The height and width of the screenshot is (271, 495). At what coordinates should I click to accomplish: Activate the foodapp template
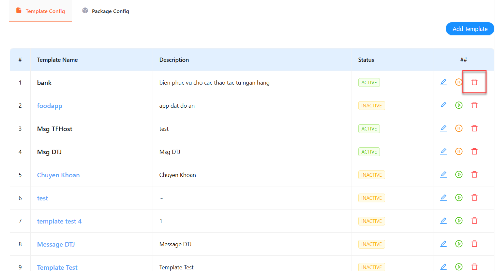(459, 105)
